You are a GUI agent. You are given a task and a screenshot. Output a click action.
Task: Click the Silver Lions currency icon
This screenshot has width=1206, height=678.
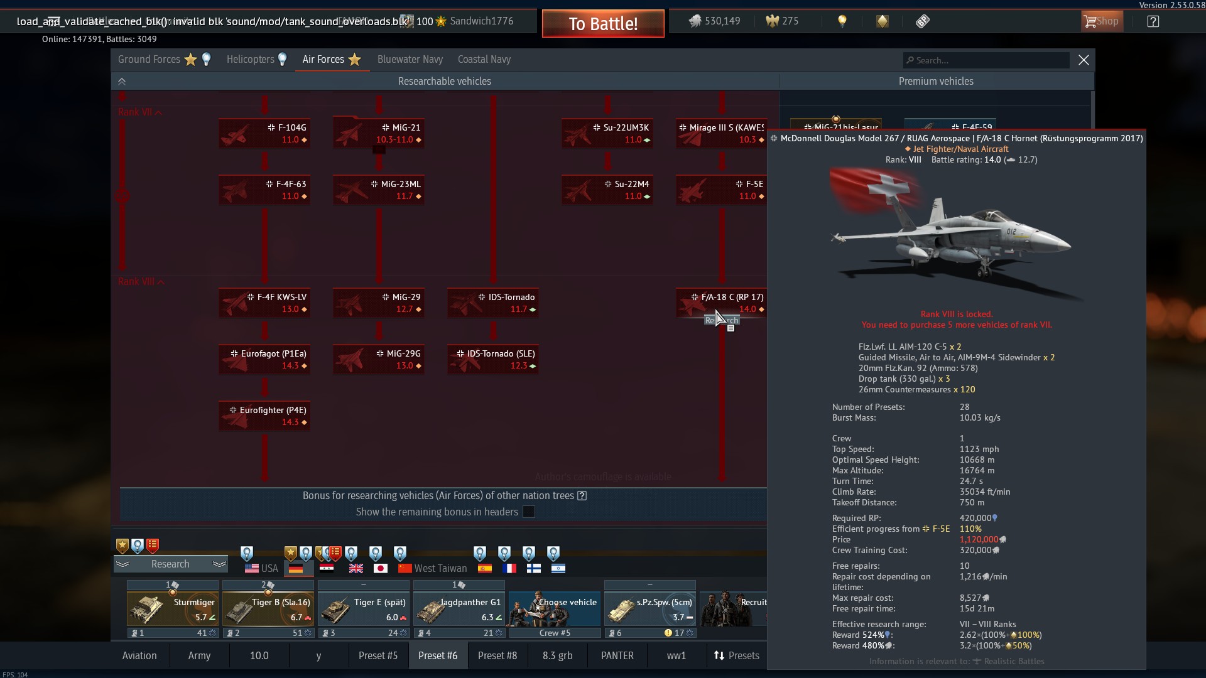coord(695,21)
